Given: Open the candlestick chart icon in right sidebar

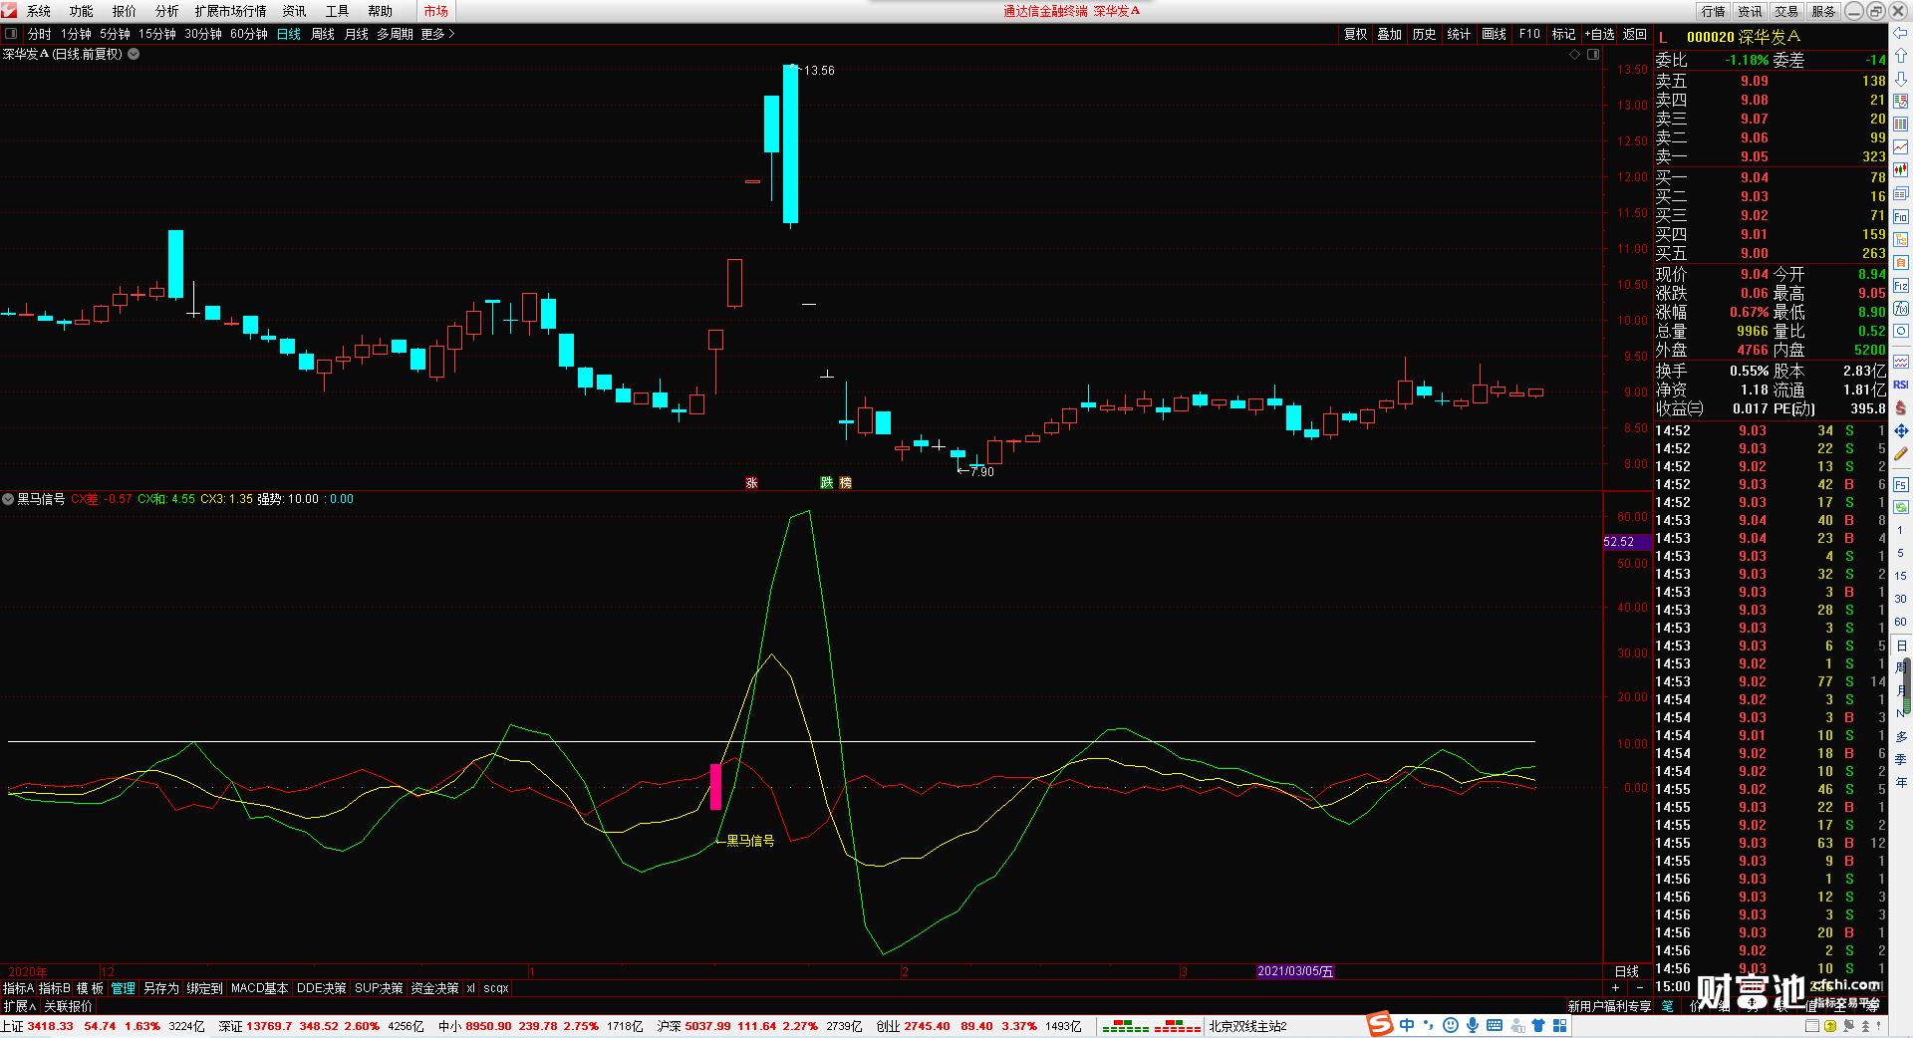Looking at the screenshot, I should click(x=1901, y=170).
